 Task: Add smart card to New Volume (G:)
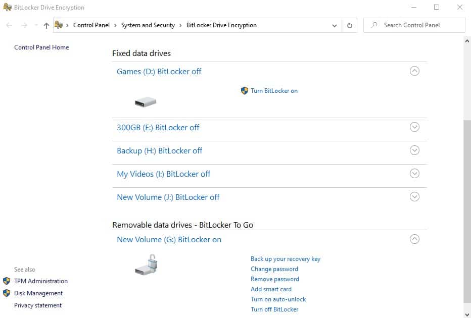pyautogui.click(x=271, y=289)
